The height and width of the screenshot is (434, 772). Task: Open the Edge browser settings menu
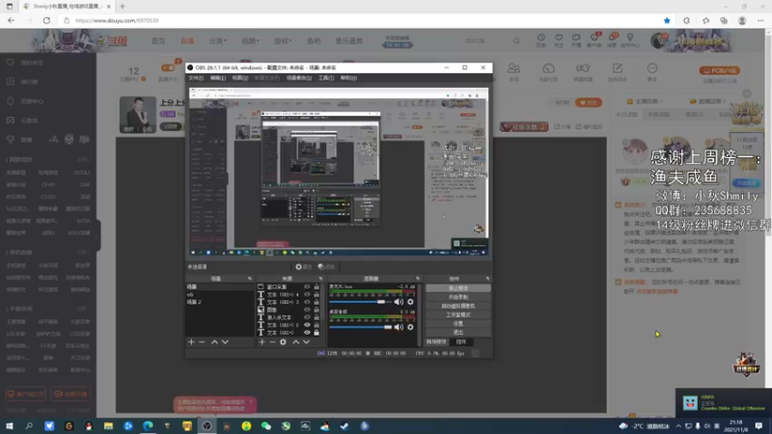(x=760, y=20)
